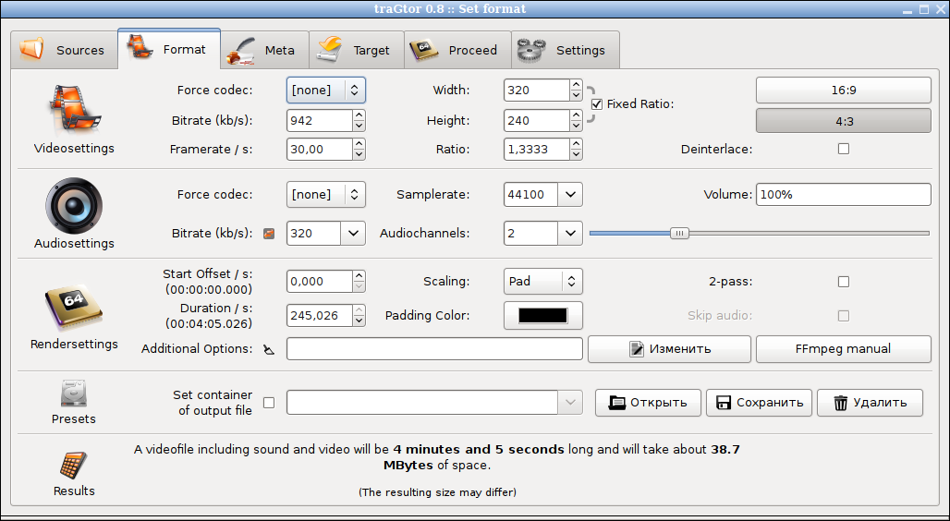Click the broom icon beside Additional Options
The width and height of the screenshot is (950, 521).
[269, 349]
